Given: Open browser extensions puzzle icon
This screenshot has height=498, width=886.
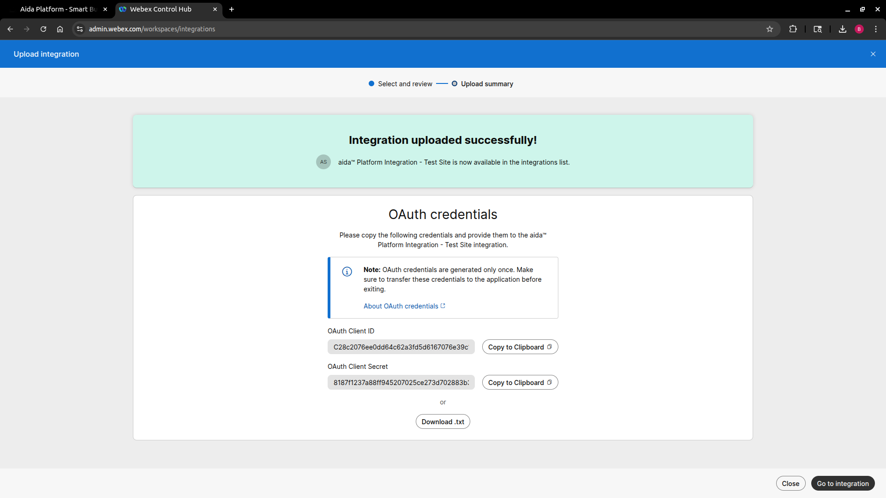Looking at the screenshot, I should click(x=793, y=29).
